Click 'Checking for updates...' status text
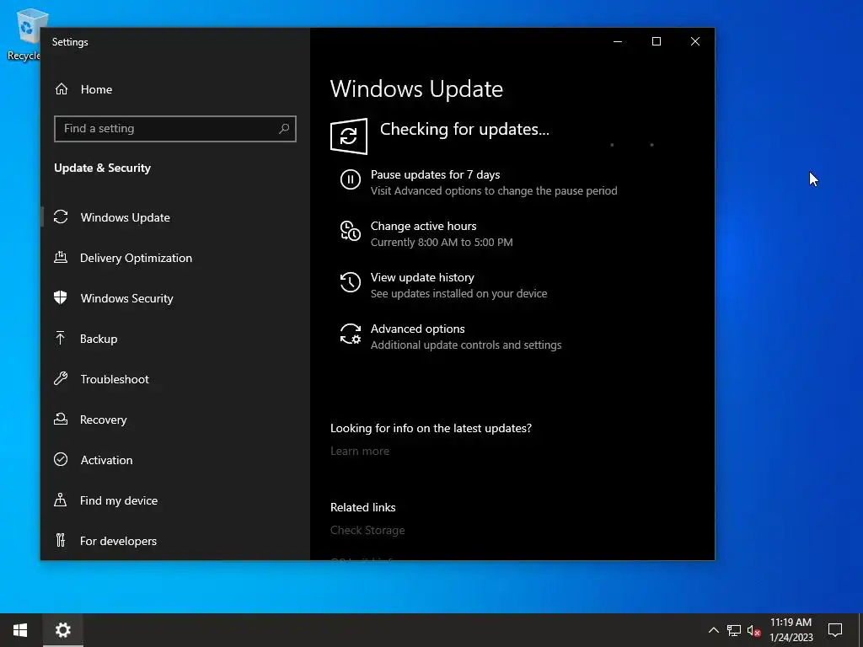 click(464, 129)
